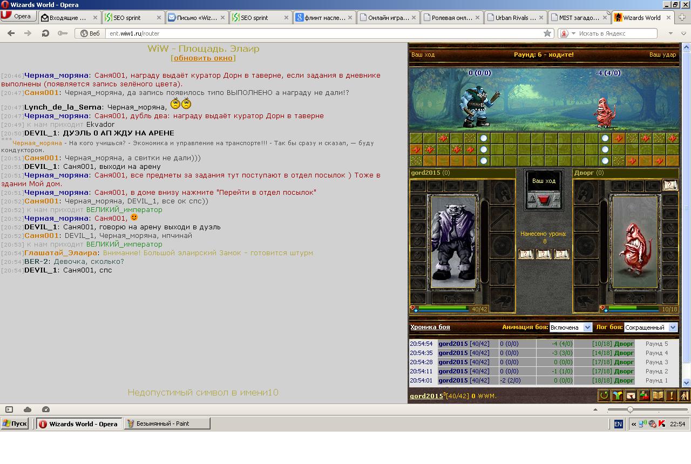Click the walking figure exit icon in game bar
This screenshot has height=464, width=691.
pos(683,395)
